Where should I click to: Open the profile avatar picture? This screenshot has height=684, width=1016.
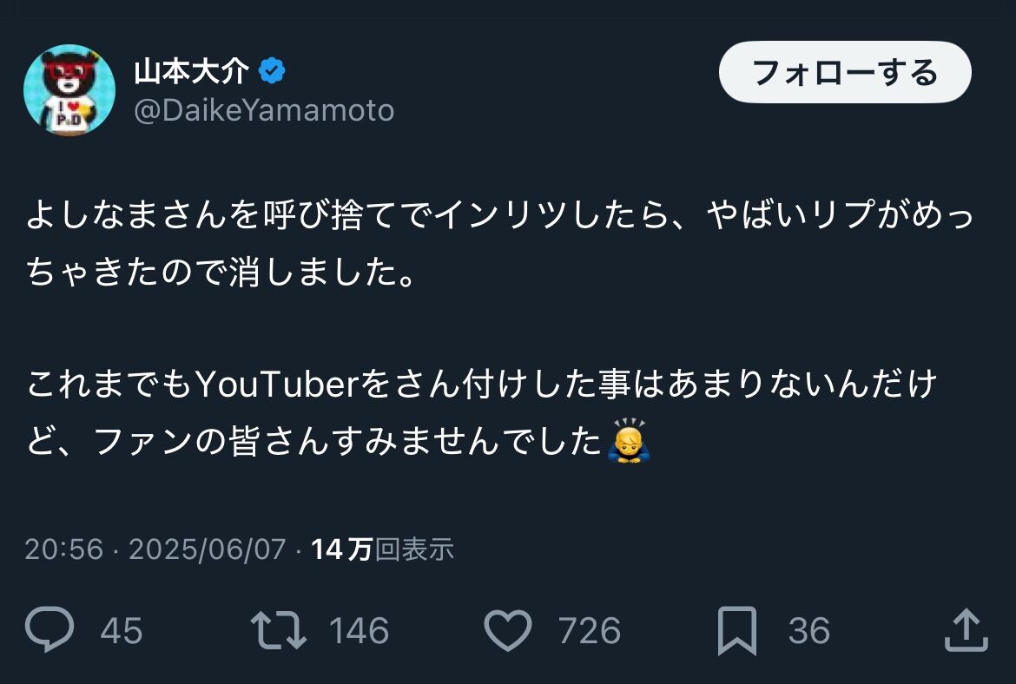(69, 90)
